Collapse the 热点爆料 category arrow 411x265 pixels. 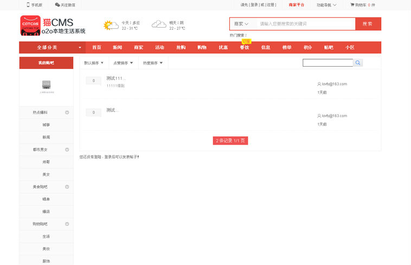click(x=67, y=112)
